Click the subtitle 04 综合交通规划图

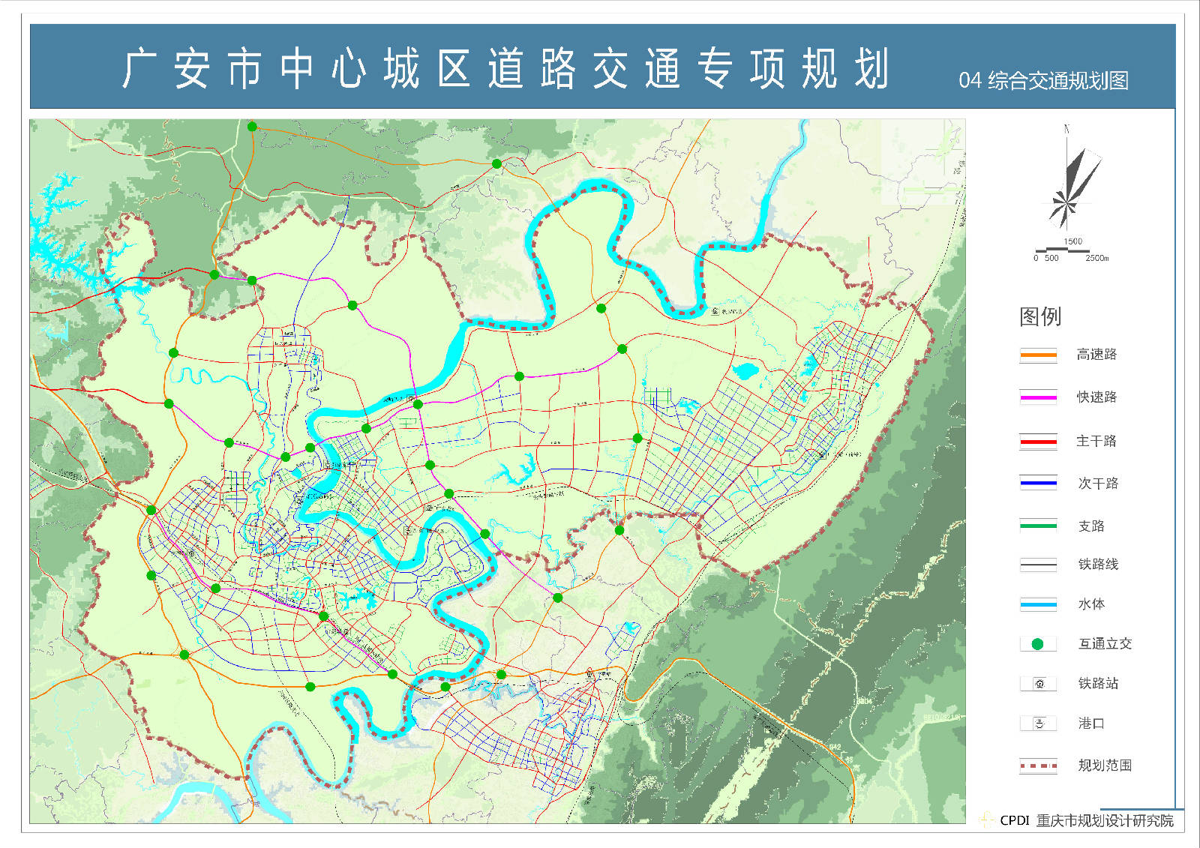click(1043, 81)
